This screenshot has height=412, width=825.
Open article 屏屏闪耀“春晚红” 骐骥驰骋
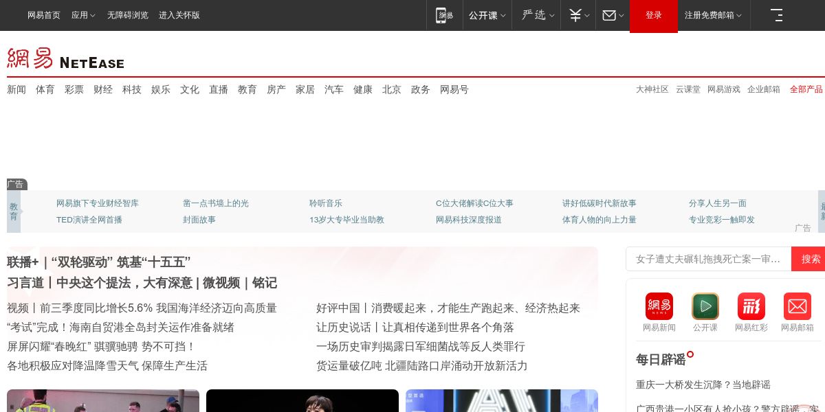click(102, 347)
